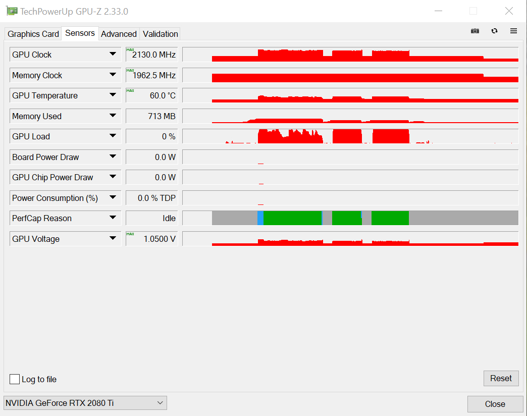
Task: Click the 60.0 °C temperature value
Action: coord(152,95)
